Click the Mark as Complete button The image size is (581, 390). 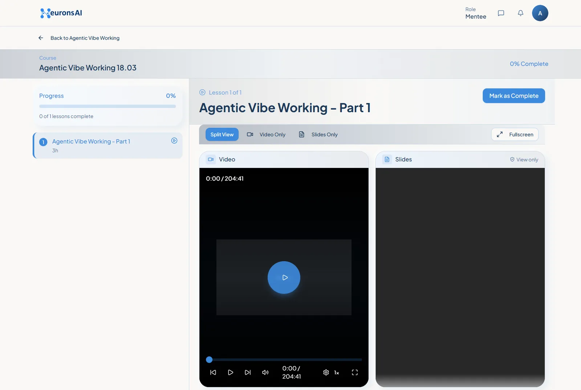point(514,96)
